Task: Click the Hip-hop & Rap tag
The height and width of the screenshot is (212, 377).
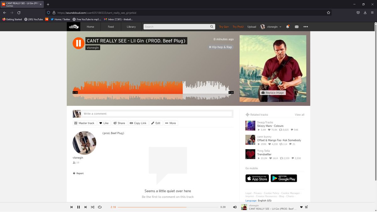Action: (x=221, y=47)
